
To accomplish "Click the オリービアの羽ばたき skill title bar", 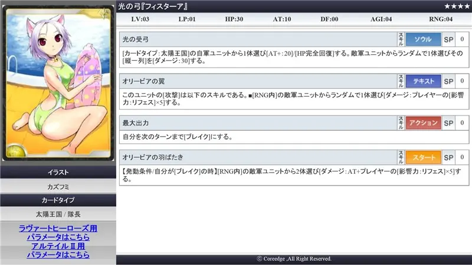I will coord(257,158).
